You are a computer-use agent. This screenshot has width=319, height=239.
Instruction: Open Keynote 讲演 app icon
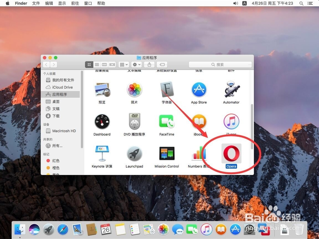[x=102, y=153]
